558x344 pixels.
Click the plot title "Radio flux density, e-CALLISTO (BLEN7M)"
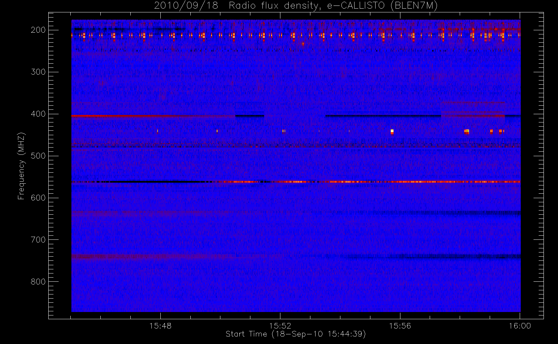(296, 6)
